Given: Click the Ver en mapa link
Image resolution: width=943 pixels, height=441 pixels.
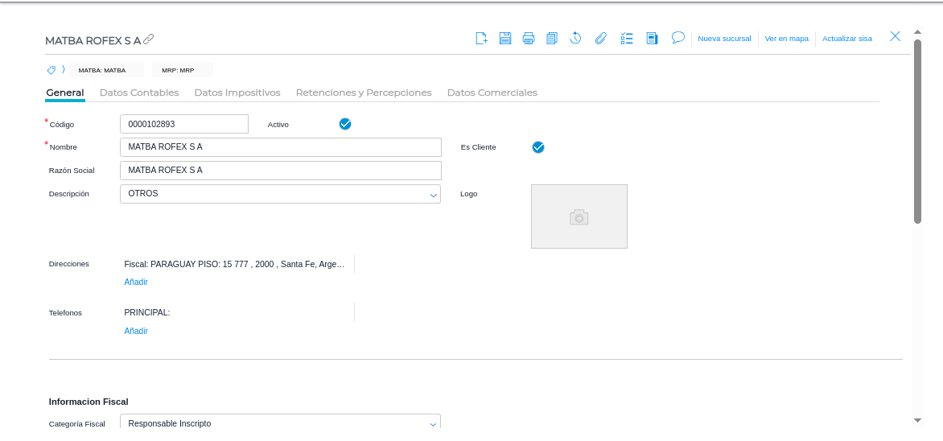Looking at the screenshot, I should click(x=787, y=39).
